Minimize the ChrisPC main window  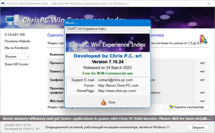click(x=184, y=3)
